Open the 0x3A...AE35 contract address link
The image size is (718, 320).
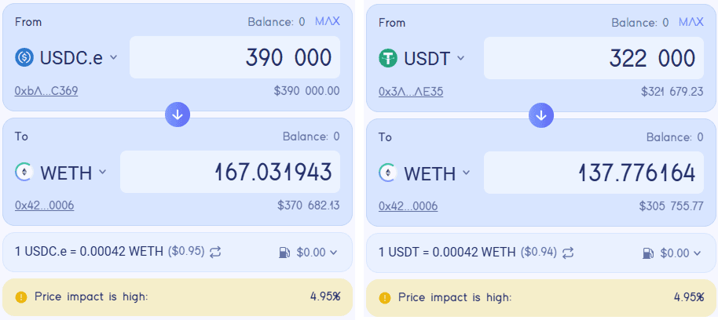point(411,91)
